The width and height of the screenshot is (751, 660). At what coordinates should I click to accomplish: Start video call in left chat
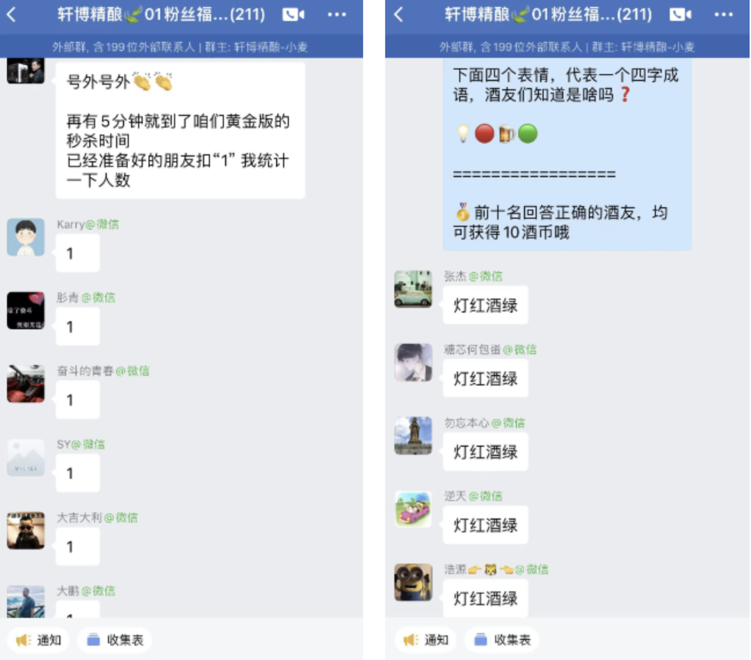coord(293,15)
